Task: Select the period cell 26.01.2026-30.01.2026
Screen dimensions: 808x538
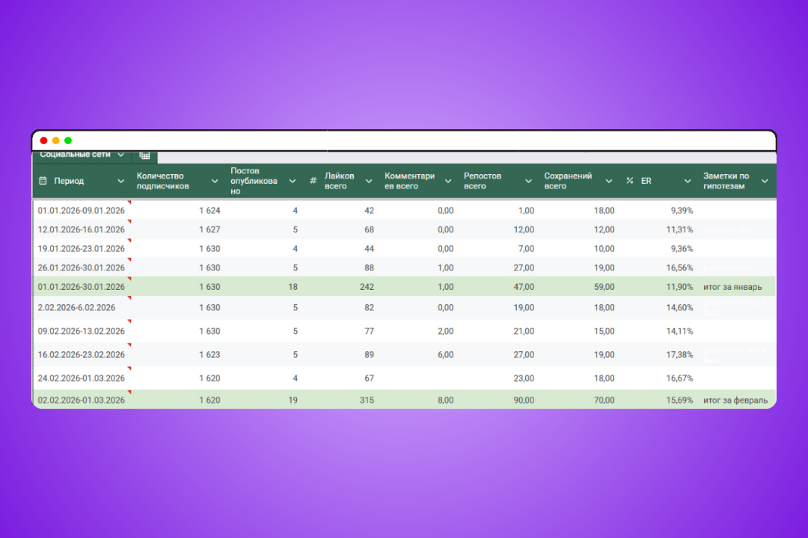Action: 82,268
